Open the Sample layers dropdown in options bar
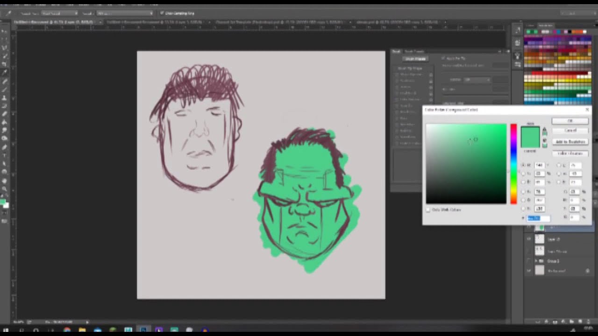Screen dimensions: 598x336 tap(125, 13)
